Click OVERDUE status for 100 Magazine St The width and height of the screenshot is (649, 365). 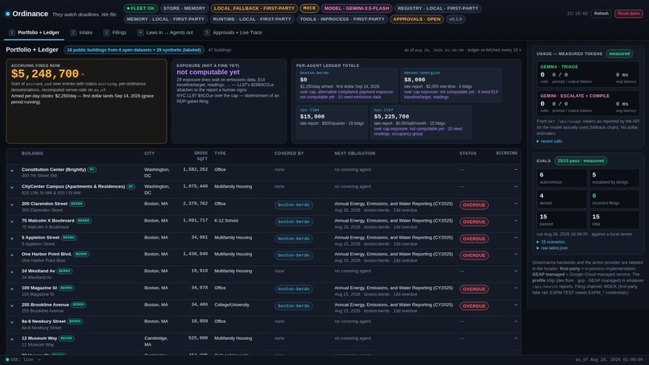474,289
